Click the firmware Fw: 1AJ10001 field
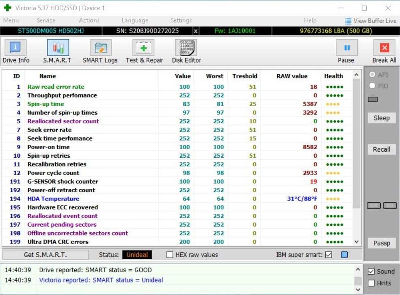The width and height of the screenshot is (400, 295). [235, 31]
